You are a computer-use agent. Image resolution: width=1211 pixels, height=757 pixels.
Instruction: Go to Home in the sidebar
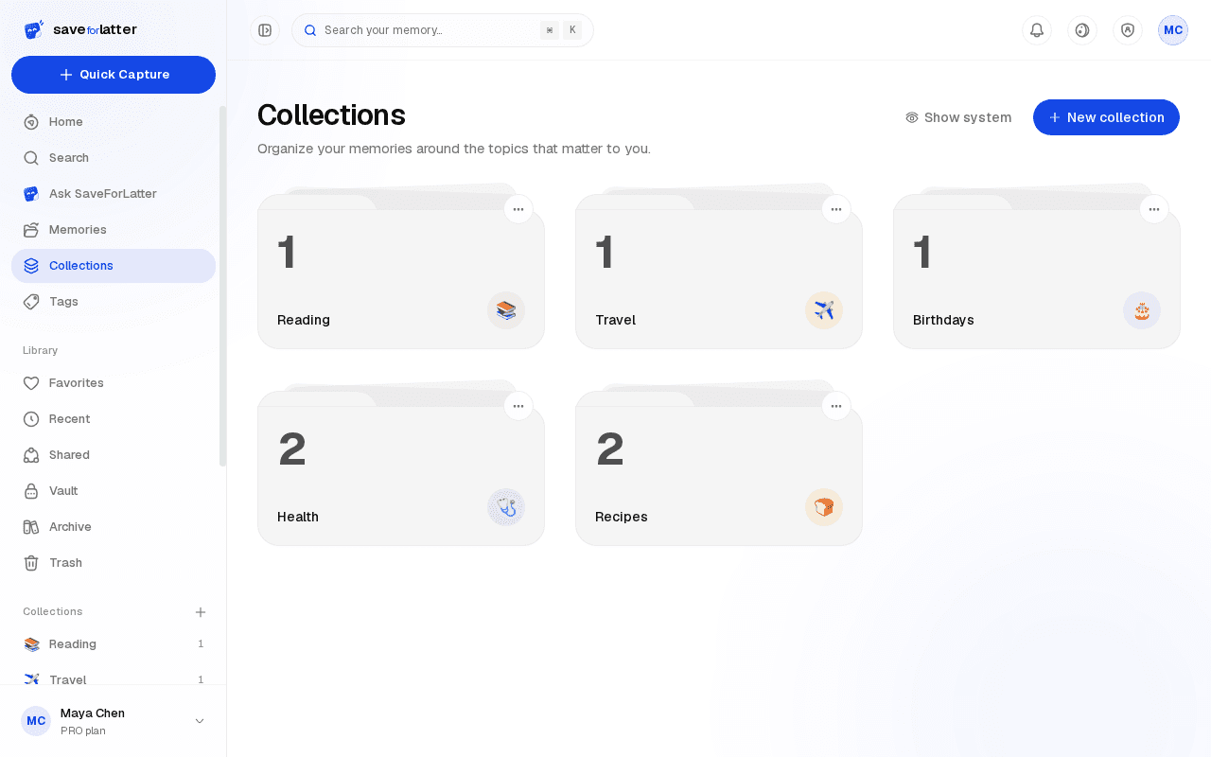114,122
